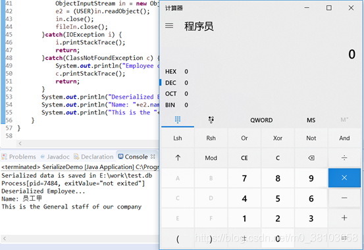Click the console horizontal scrollbar left arrow
This screenshot has height=250, width=364.
point(5,238)
